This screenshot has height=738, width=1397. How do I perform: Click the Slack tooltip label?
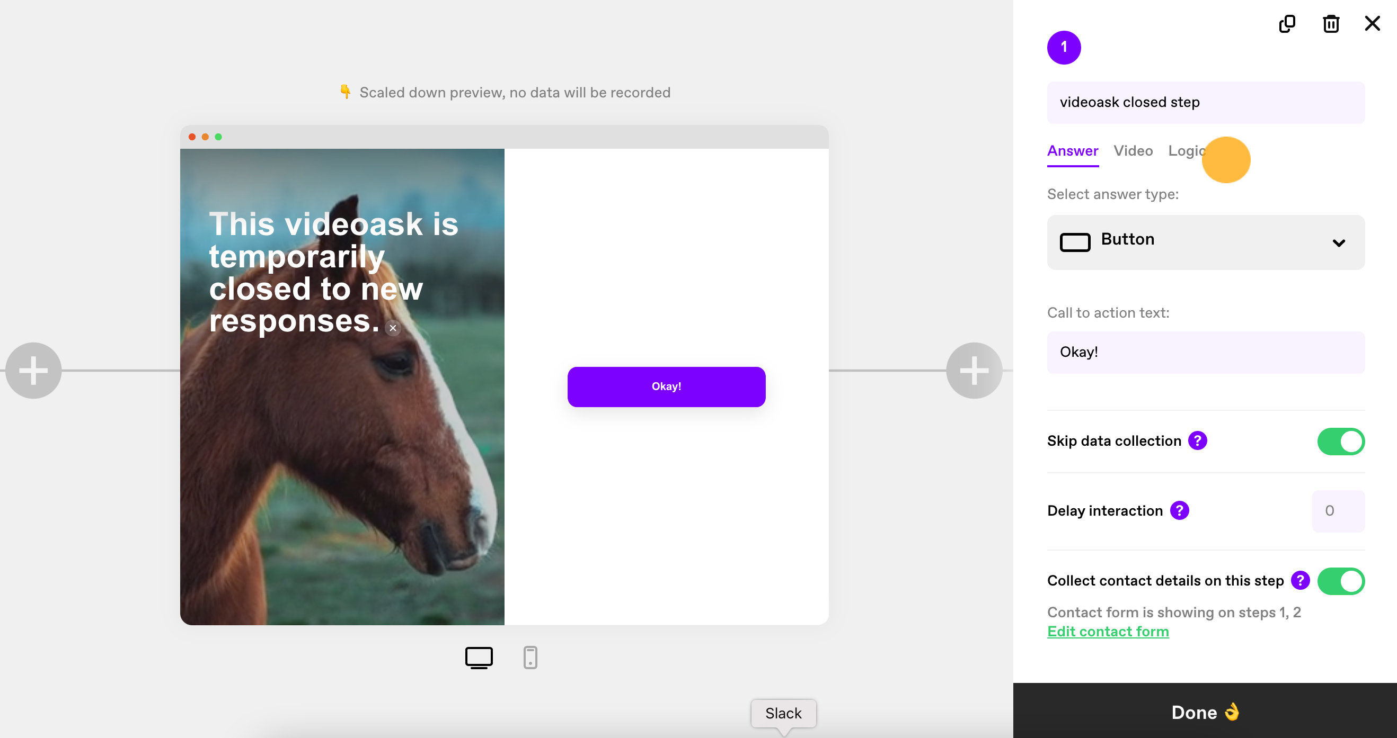783,714
